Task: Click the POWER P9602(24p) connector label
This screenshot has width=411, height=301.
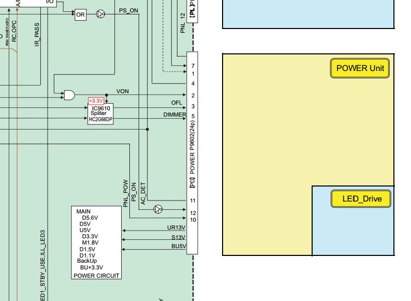Action: [192, 147]
